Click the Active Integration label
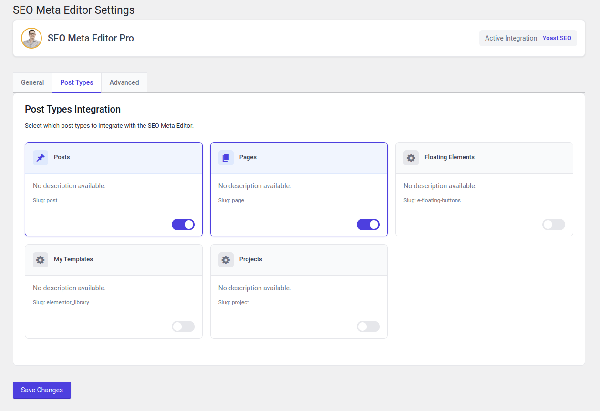This screenshot has width=600, height=411. [x=512, y=38]
